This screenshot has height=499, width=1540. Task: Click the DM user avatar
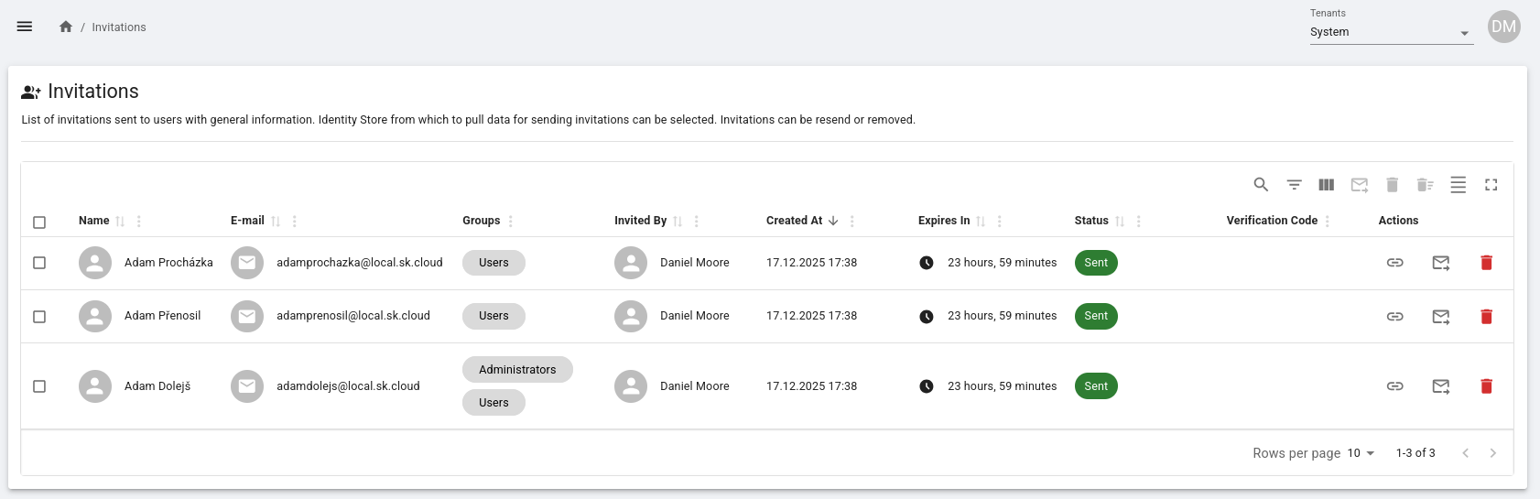[x=1503, y=27]
